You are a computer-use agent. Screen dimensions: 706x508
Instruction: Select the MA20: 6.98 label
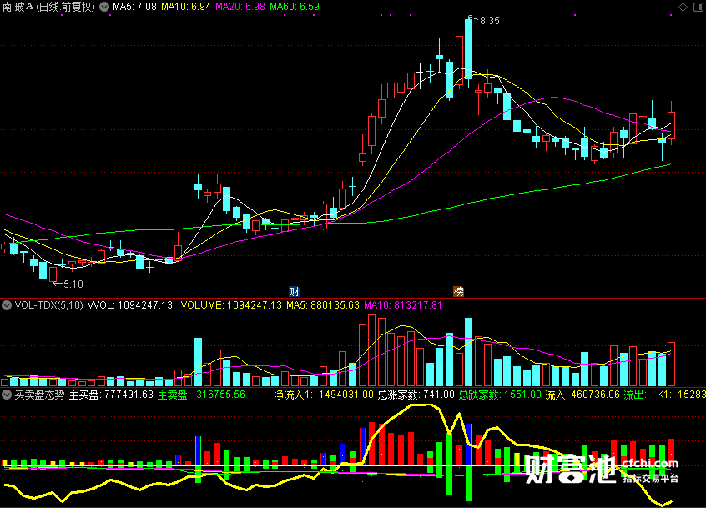(x=240, y=7)
